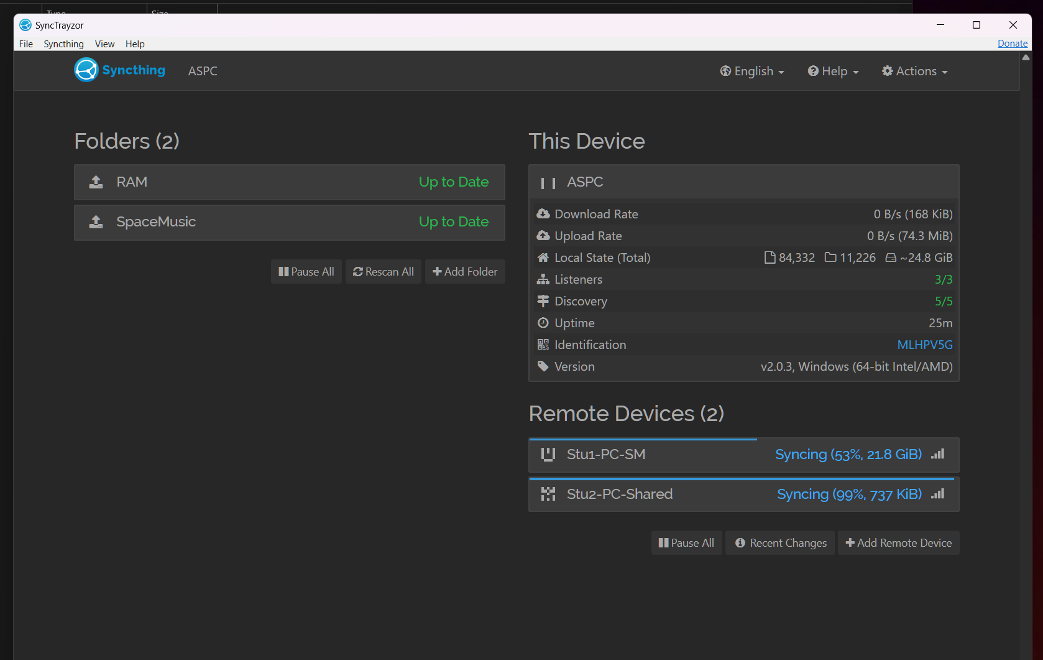This screenshot has width=1043, height=660.
Task: Open the View menu
Action: click(104, 44)
